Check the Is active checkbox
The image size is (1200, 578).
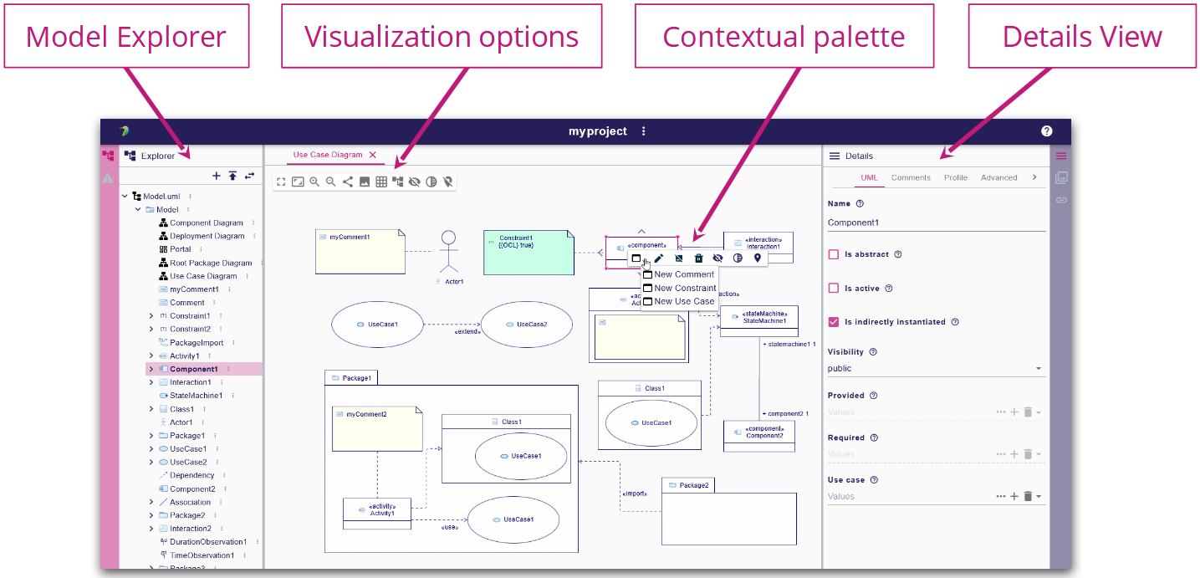click(x=833, y=288)
